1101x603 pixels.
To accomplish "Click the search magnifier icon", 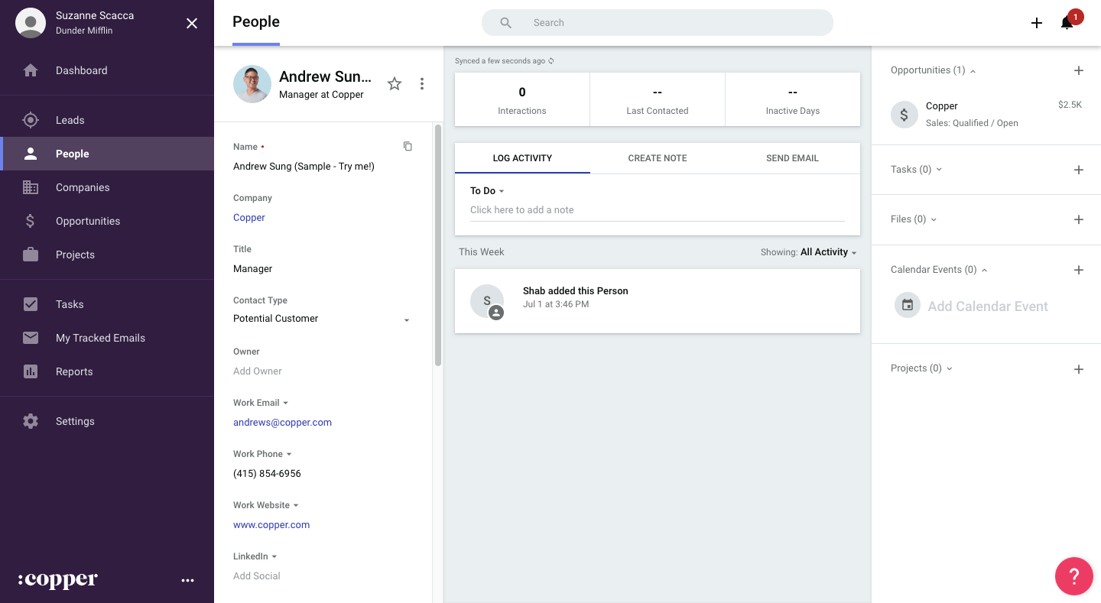I will pos(506,23).
